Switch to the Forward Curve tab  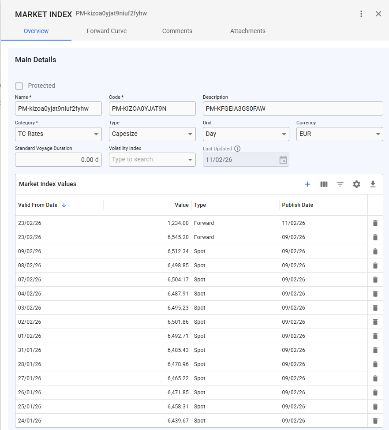pos(107,31)
